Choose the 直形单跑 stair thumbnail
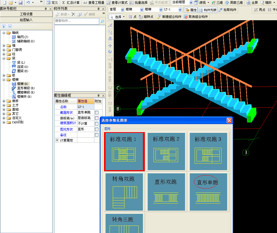The height and width of the screenshot is (233, 277). [208, 192]
